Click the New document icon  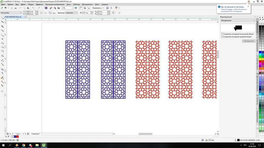[2, 8]
